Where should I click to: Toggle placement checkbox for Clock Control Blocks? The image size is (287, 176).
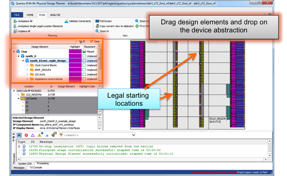84,65
